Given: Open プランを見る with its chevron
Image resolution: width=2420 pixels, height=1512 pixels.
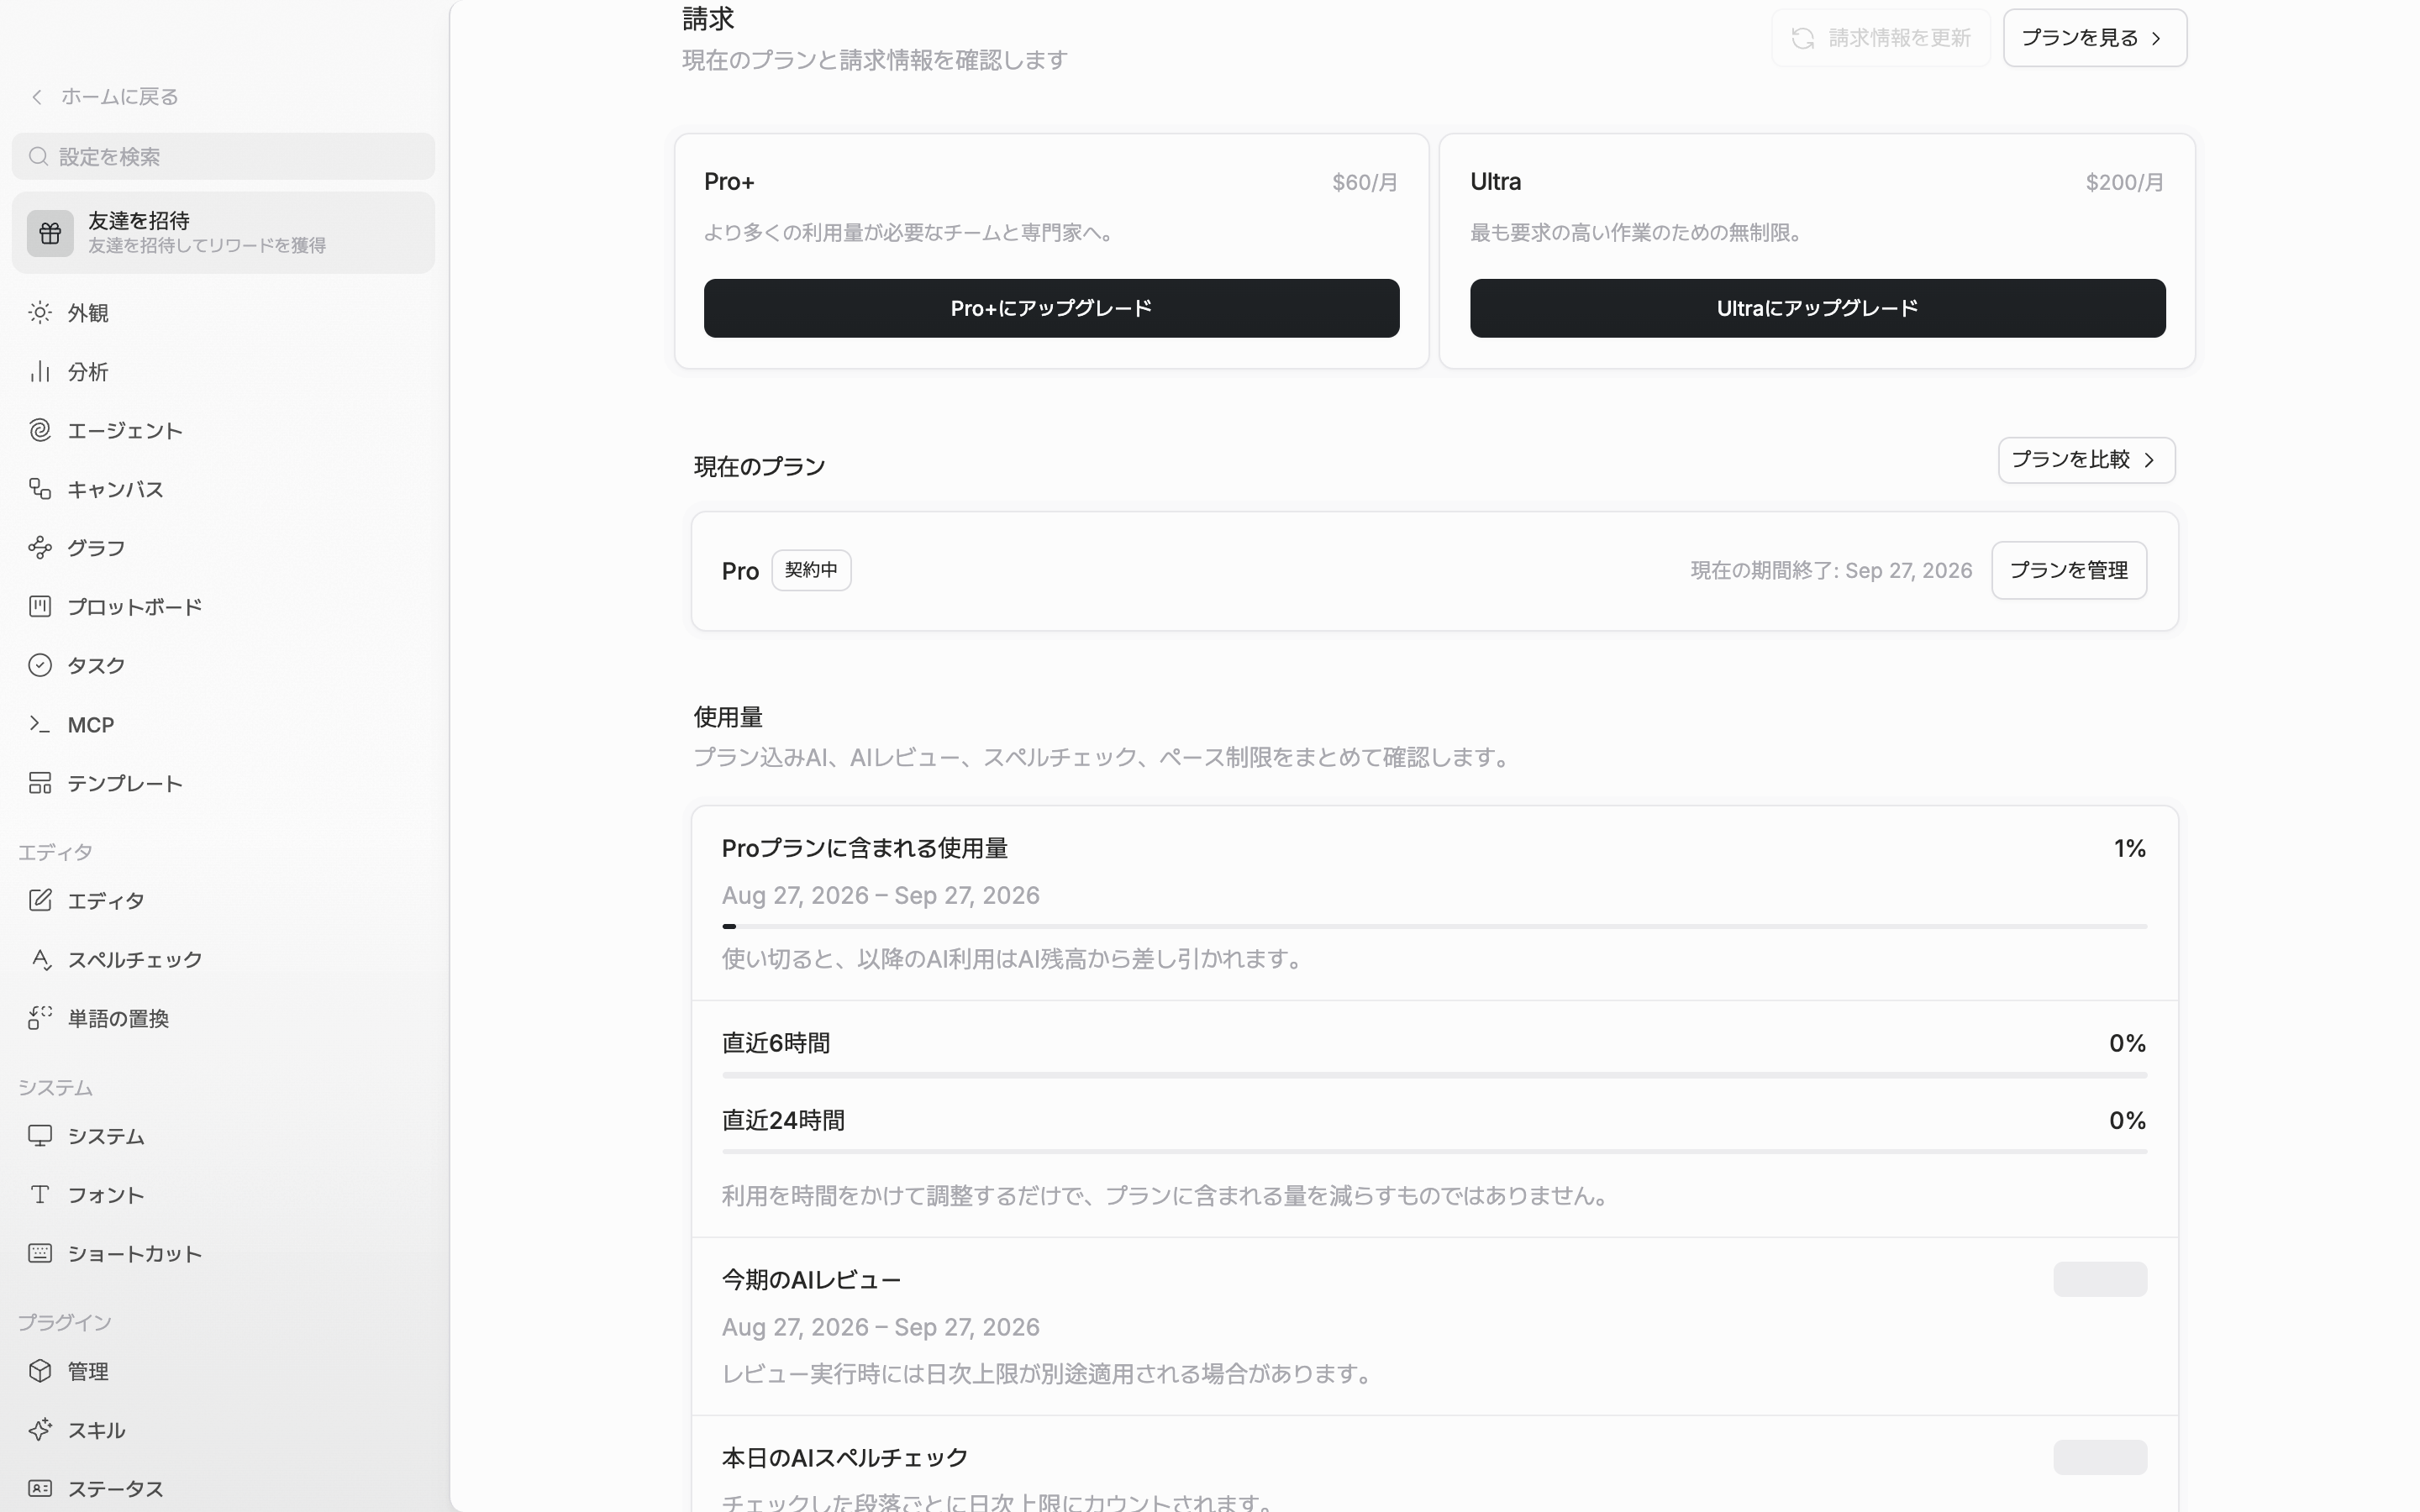Looking at the screenshot, I should pyautogui.click(x=2094, y=38).
